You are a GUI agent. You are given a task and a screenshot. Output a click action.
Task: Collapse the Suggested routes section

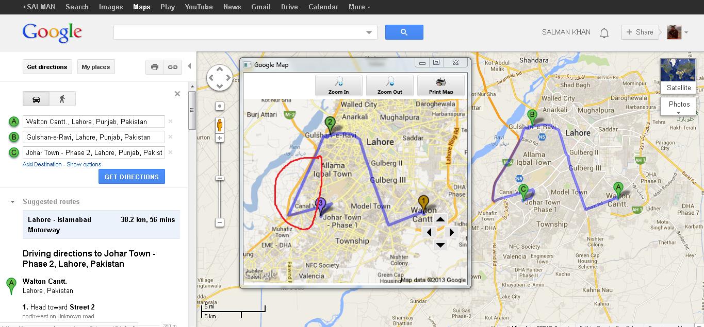pyautogui.click(x=13, y=202)
